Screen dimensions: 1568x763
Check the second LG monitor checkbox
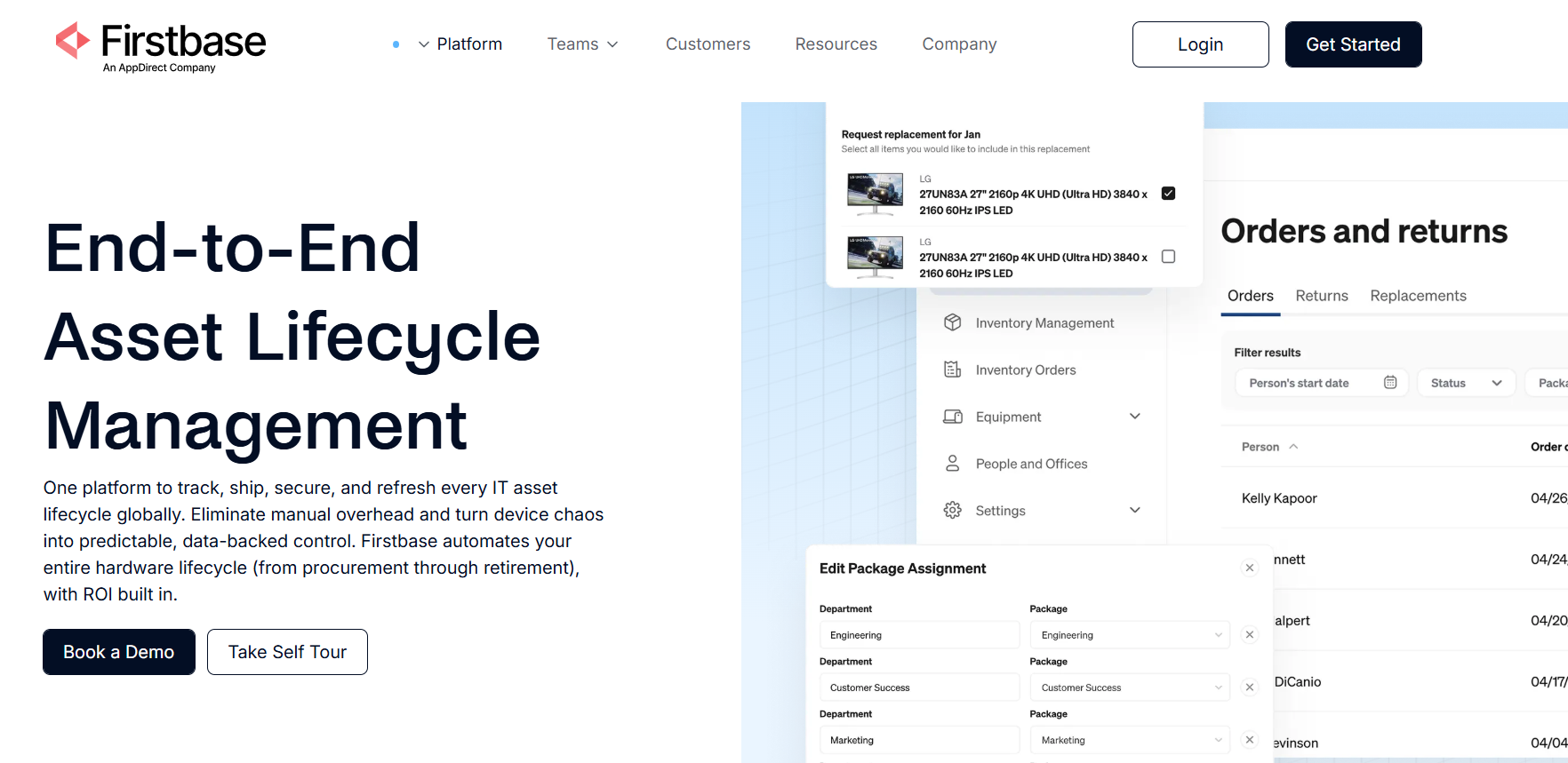click(x=1168, y=257)
